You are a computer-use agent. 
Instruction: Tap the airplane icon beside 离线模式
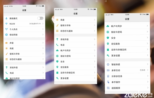coord(6,18)
